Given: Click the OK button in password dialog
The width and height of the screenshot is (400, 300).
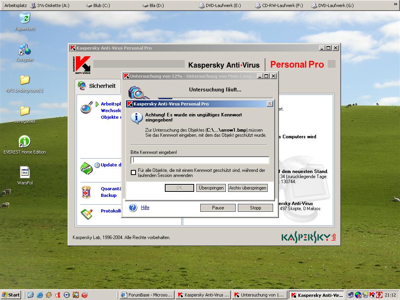Looking at the screenshot, I should [179, 188].
